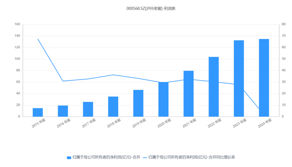The height and width of the screenshot is (167, 292).
Task: Click the chart title 000568.SZ
Action: point(151,8)
